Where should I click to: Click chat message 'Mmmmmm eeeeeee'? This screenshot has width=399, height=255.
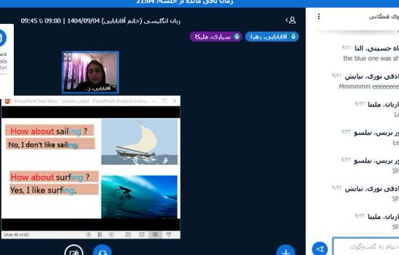pos(369,87)
